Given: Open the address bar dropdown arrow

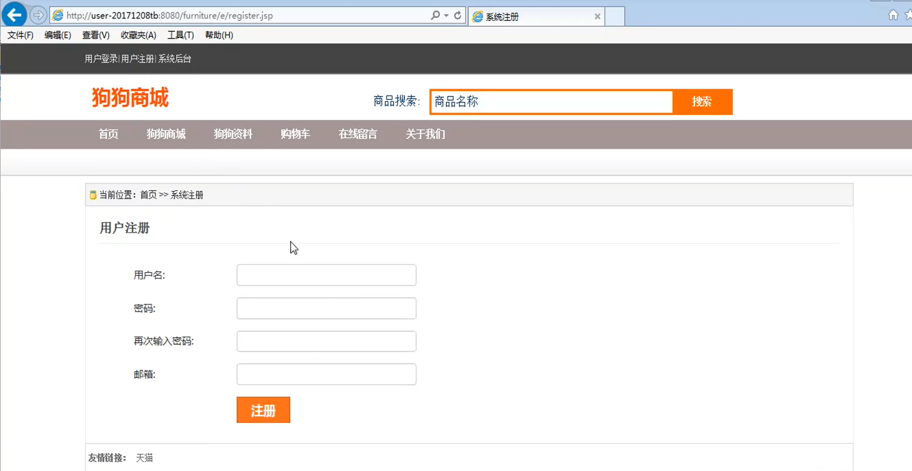Looking at the screenshot, I should pos(446,16).
